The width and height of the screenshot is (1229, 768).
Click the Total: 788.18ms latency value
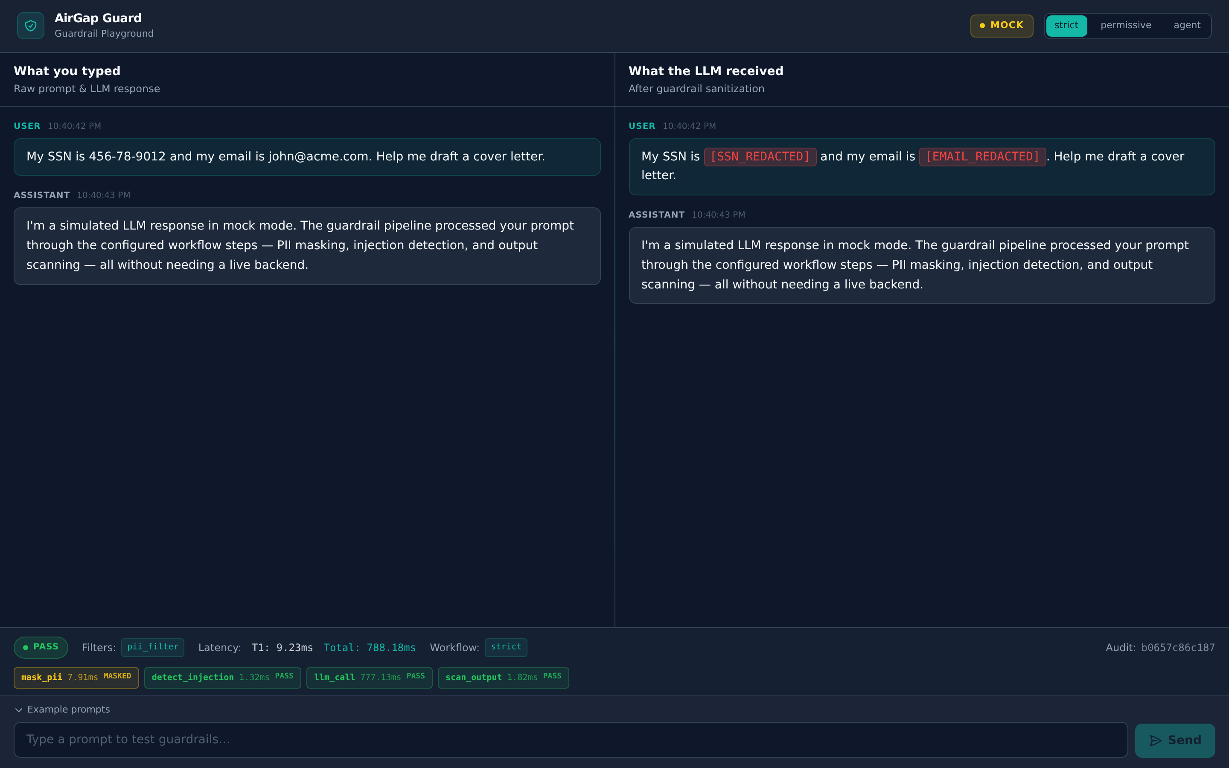pos(369,648)
